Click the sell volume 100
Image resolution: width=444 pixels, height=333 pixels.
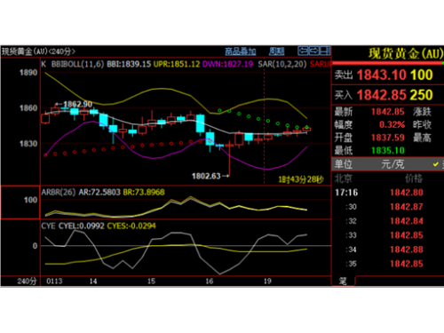[x=421, y=75]
